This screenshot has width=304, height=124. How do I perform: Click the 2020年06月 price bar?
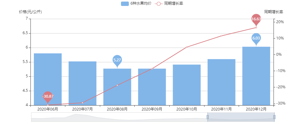pos(48,79)
